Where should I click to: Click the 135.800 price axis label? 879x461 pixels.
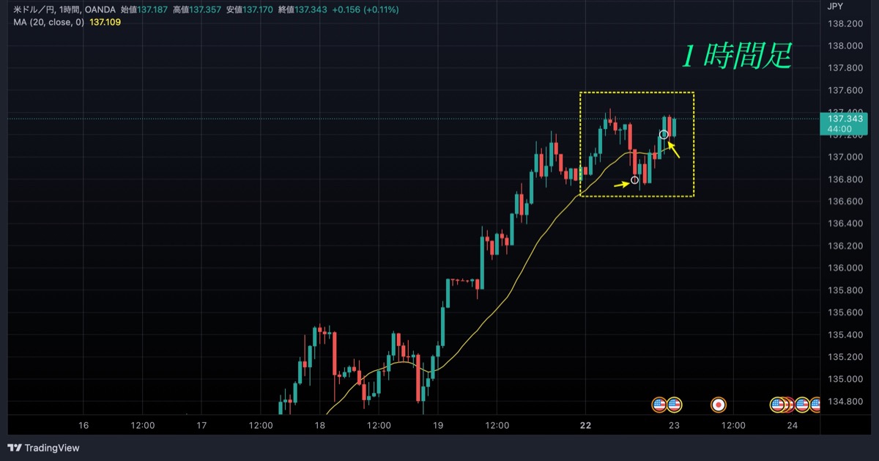coord(844,290)
